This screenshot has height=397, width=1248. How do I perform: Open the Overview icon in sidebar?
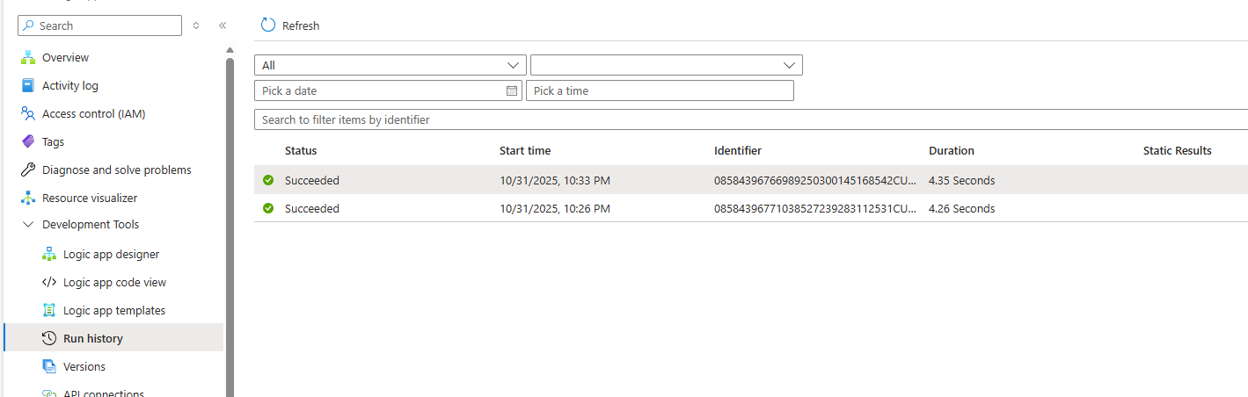28,58
